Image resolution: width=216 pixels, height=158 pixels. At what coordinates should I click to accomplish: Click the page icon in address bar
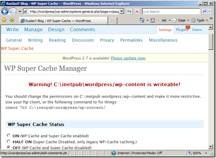pos(26,12)
